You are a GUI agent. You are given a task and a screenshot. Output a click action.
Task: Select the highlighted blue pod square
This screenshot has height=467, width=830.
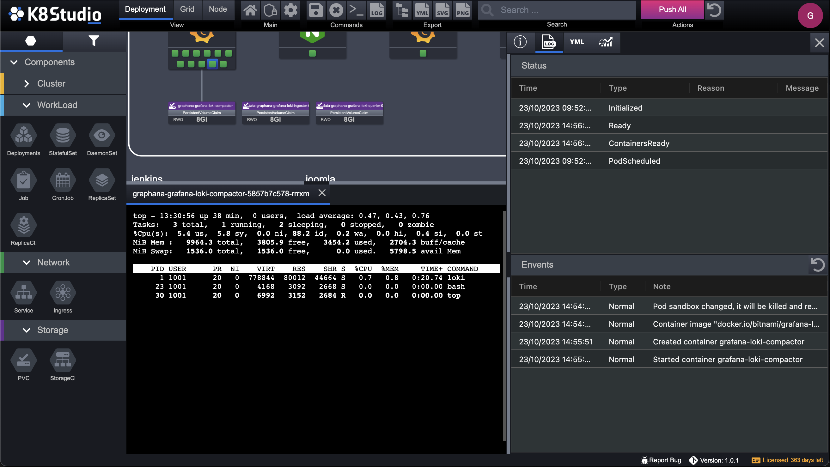(x=212, y=64)
